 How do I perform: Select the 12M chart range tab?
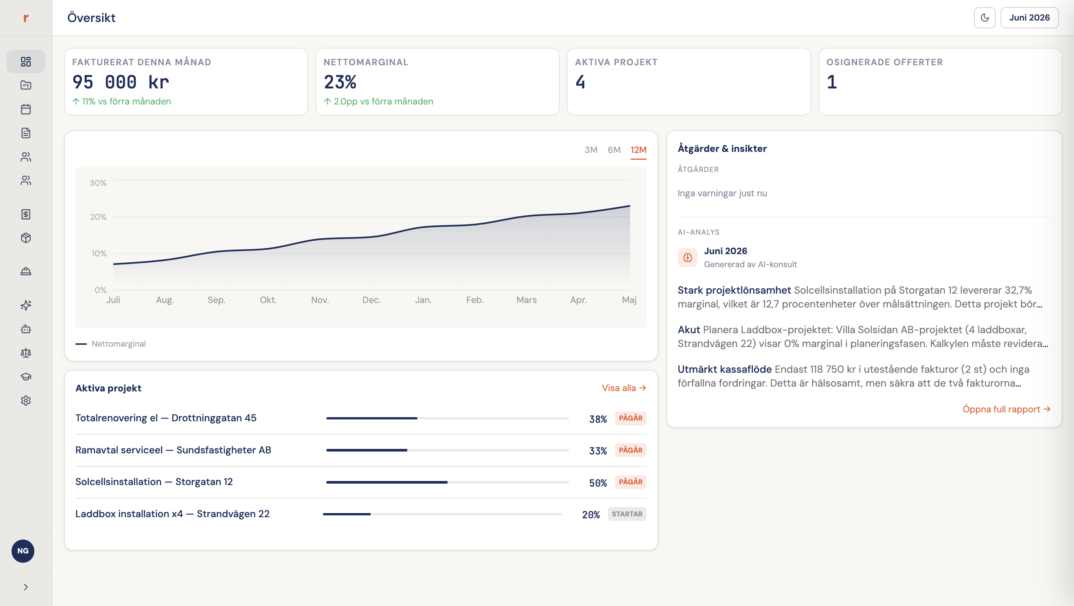(x=638, y=150)
